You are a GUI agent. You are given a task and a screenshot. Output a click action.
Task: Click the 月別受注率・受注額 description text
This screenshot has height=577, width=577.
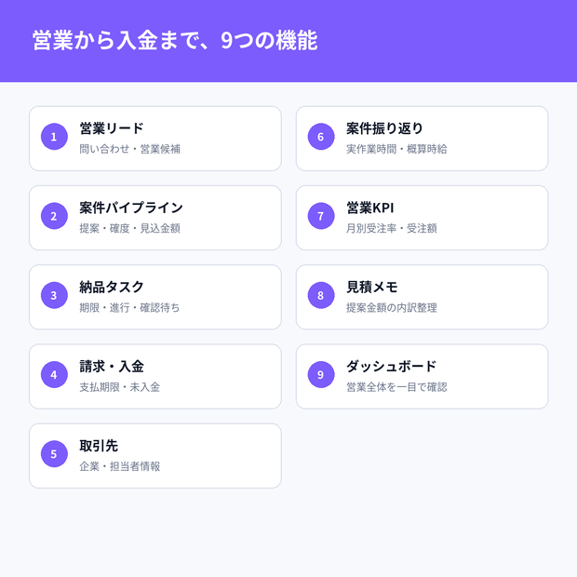(x=391, y=229)
